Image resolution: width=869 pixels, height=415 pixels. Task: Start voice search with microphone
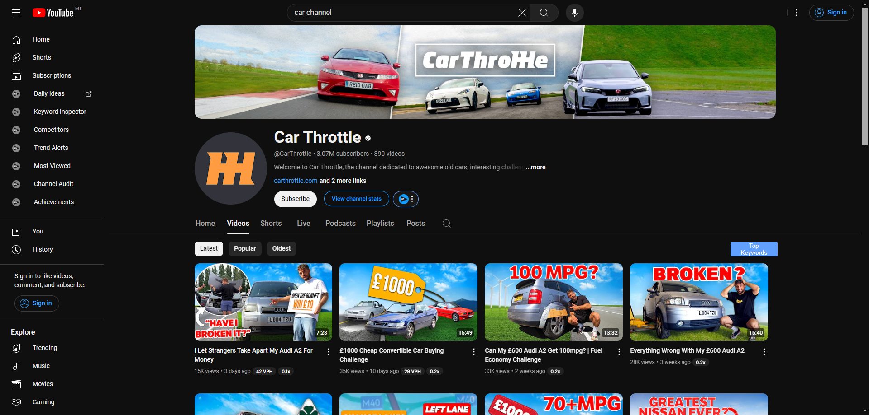tap(574, 13)
